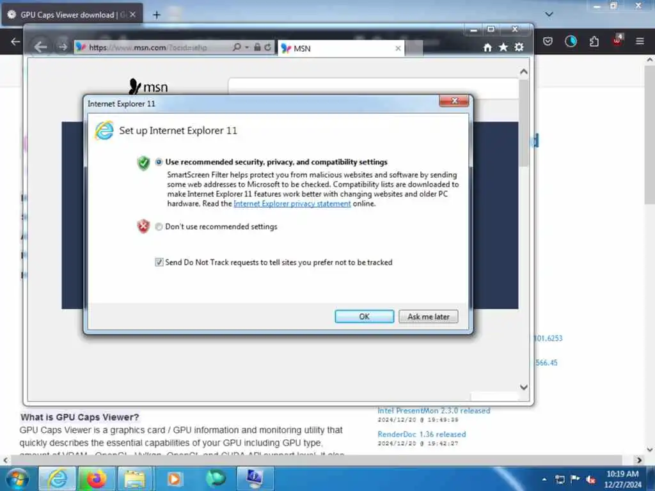Choose the Ask me later button
Screen dimensions: 655x491
428,316
